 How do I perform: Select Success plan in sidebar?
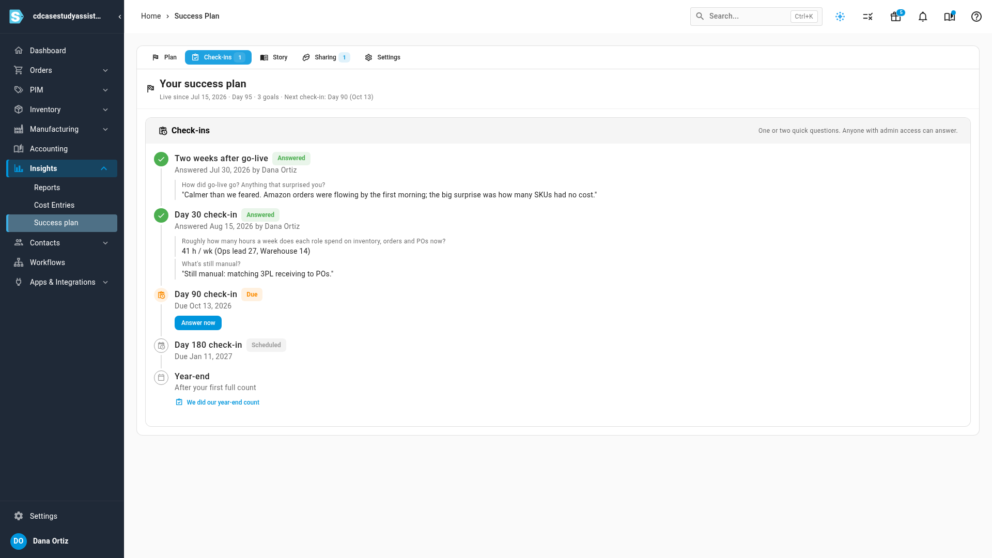[x=61, y=223]
